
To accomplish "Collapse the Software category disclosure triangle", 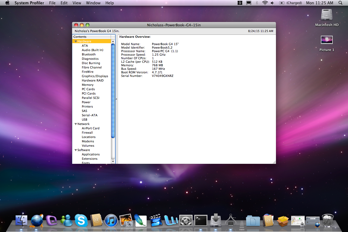I will coord(76,150).
